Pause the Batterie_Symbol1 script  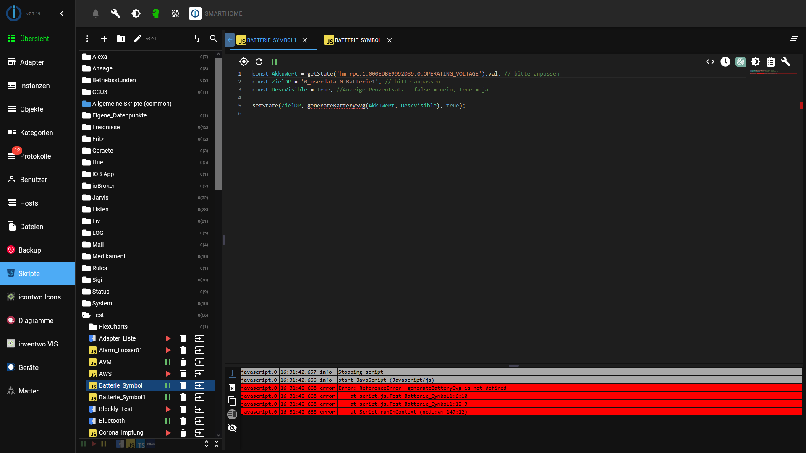click(x=168, y=397)
